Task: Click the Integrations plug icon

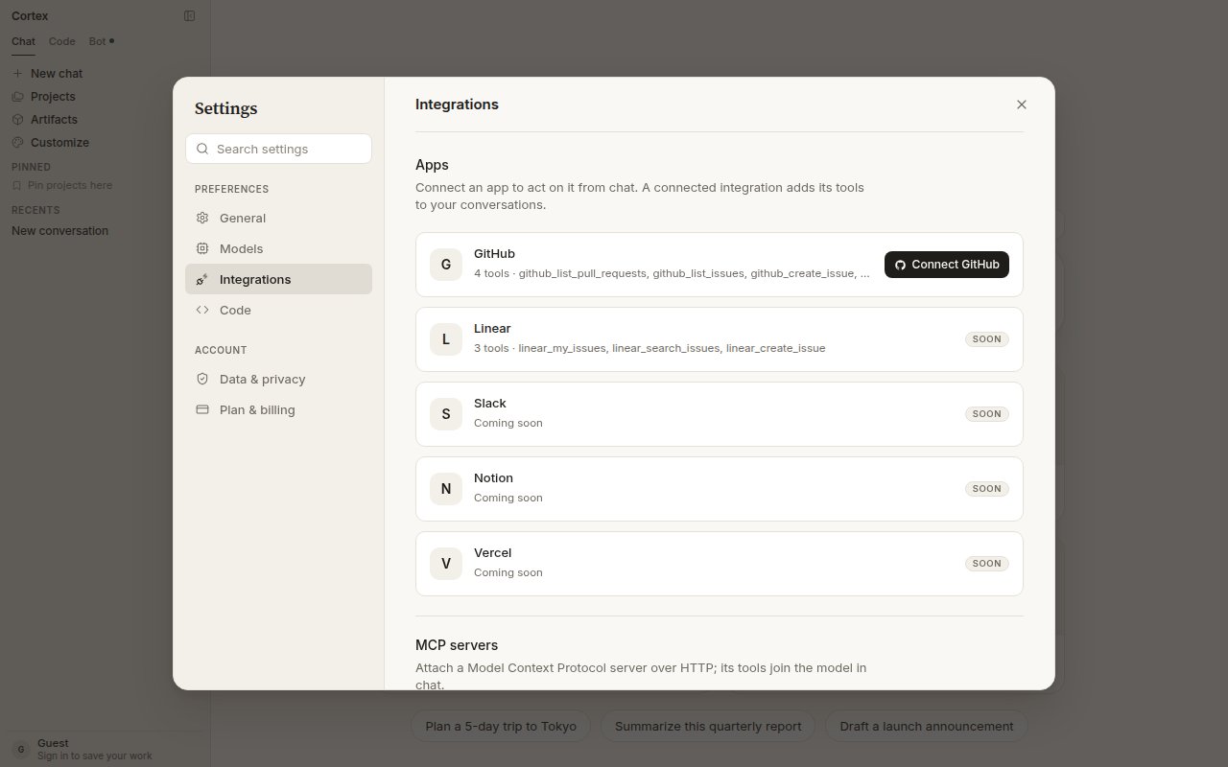Action: click(x=202, y=279)
